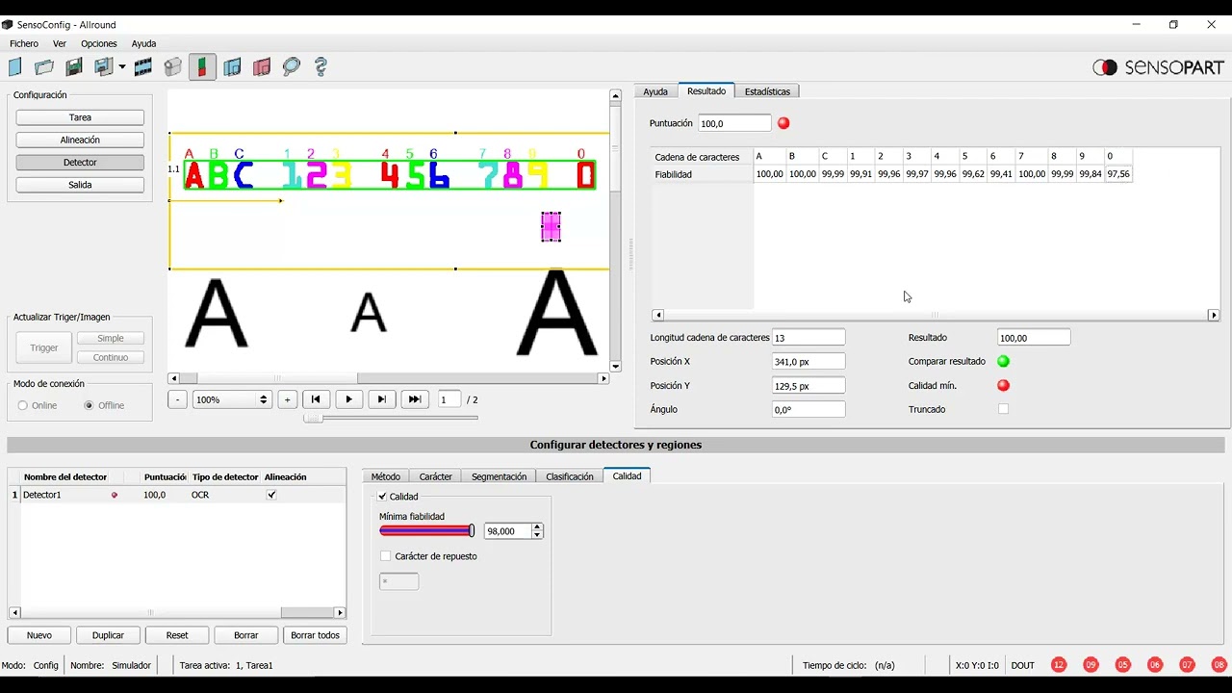The image size is (1232, 693).
Task: Switch to the Resultado tab
Action: tap(706, 90)
